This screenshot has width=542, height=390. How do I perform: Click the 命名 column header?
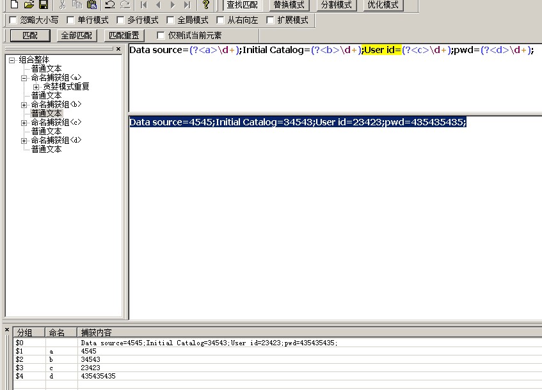61,332
